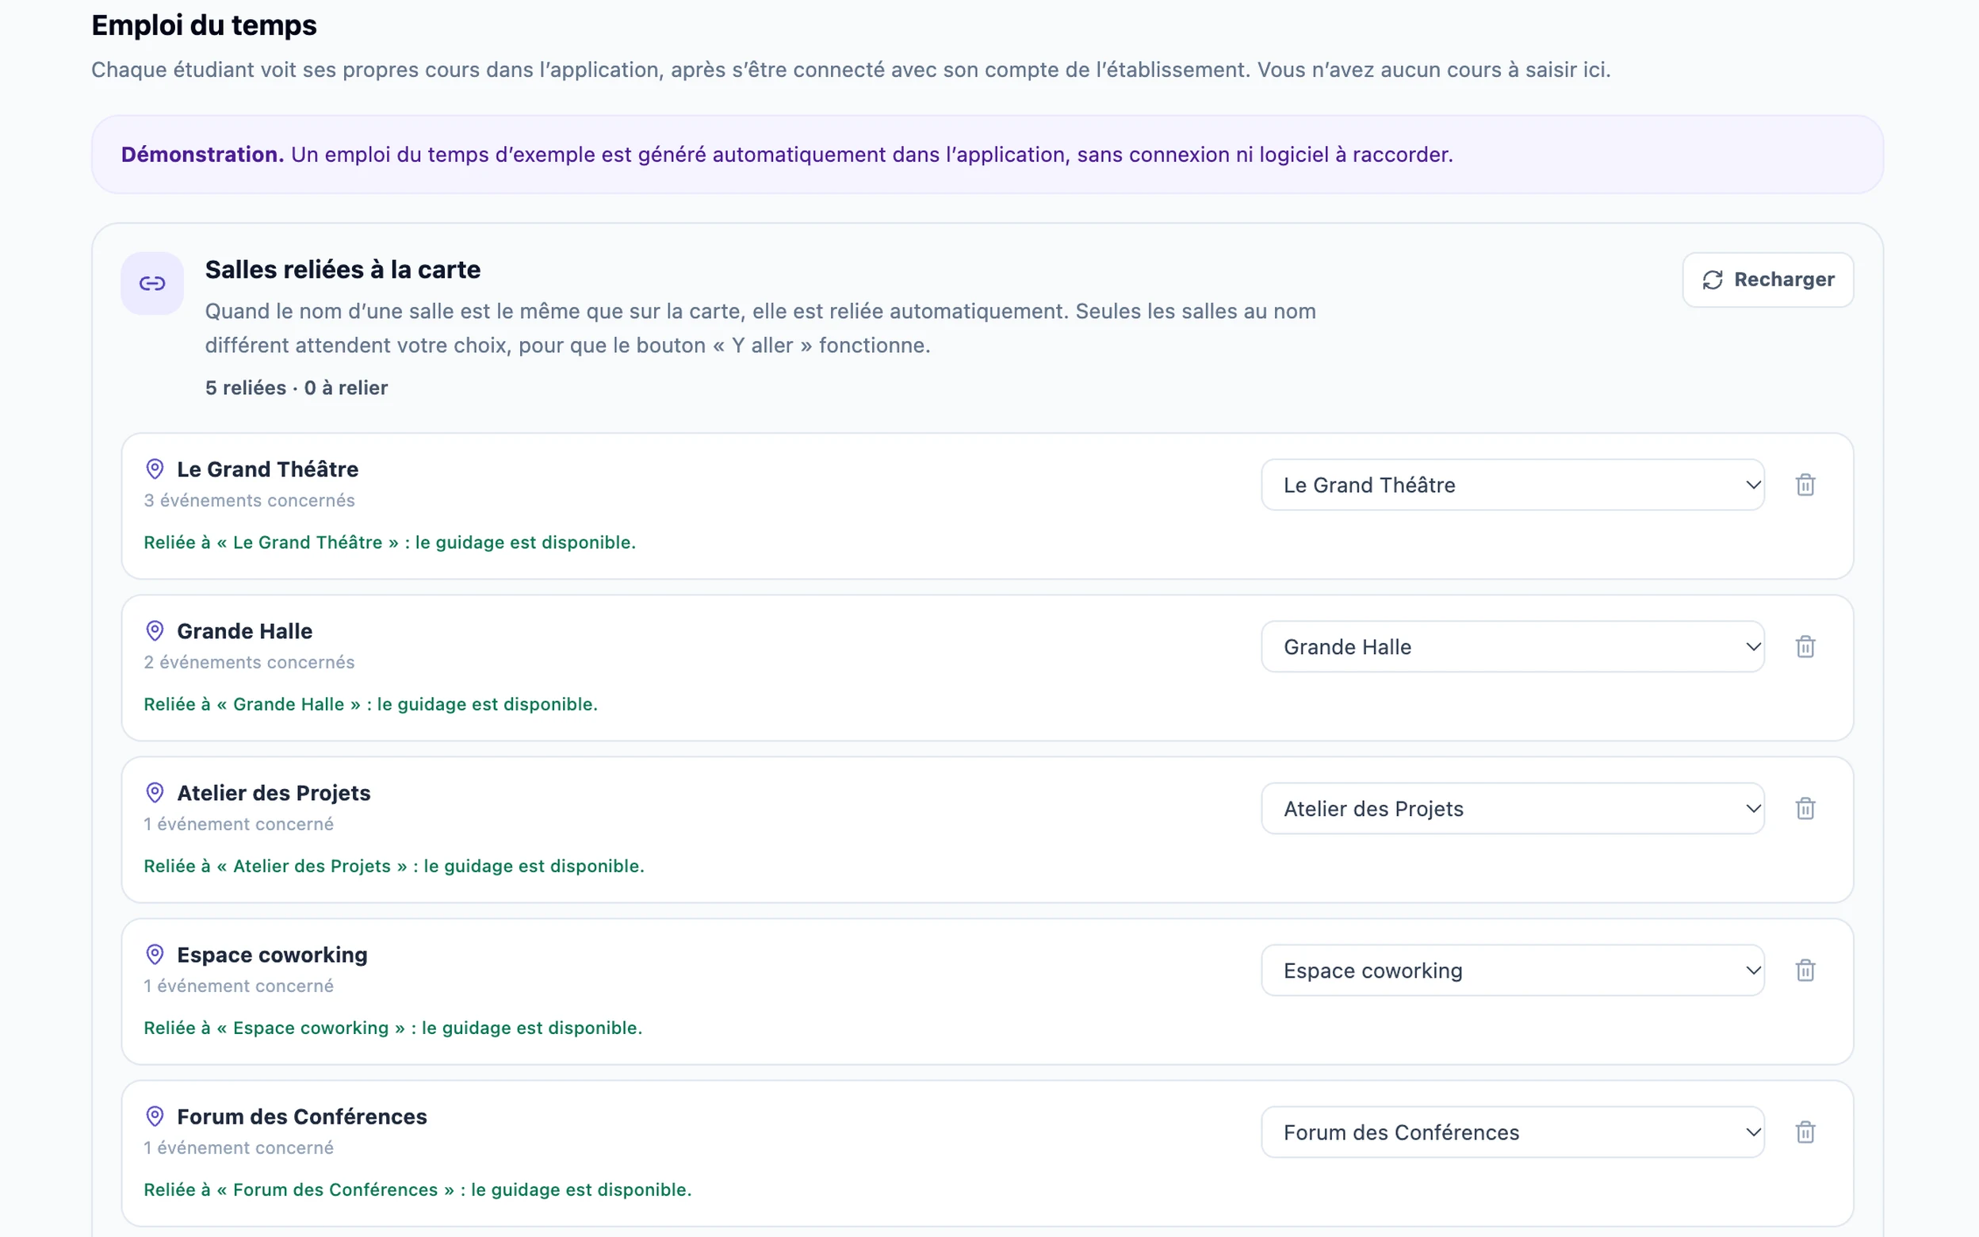Expand the Grande Halle room selector

pyautogui.click(x=1512, y=647)
